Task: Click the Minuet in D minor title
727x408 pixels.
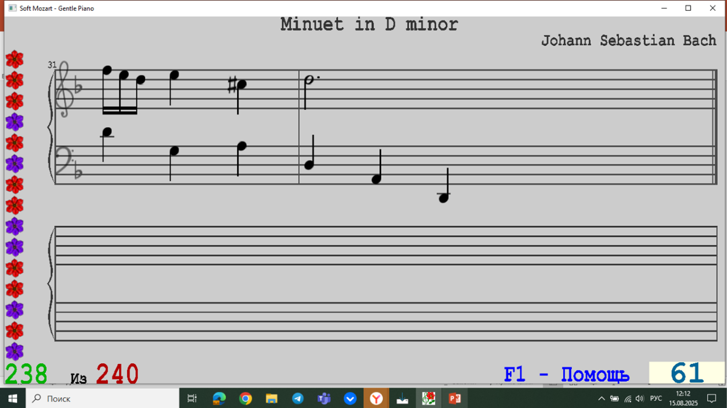Action: (x=369, y=25)
